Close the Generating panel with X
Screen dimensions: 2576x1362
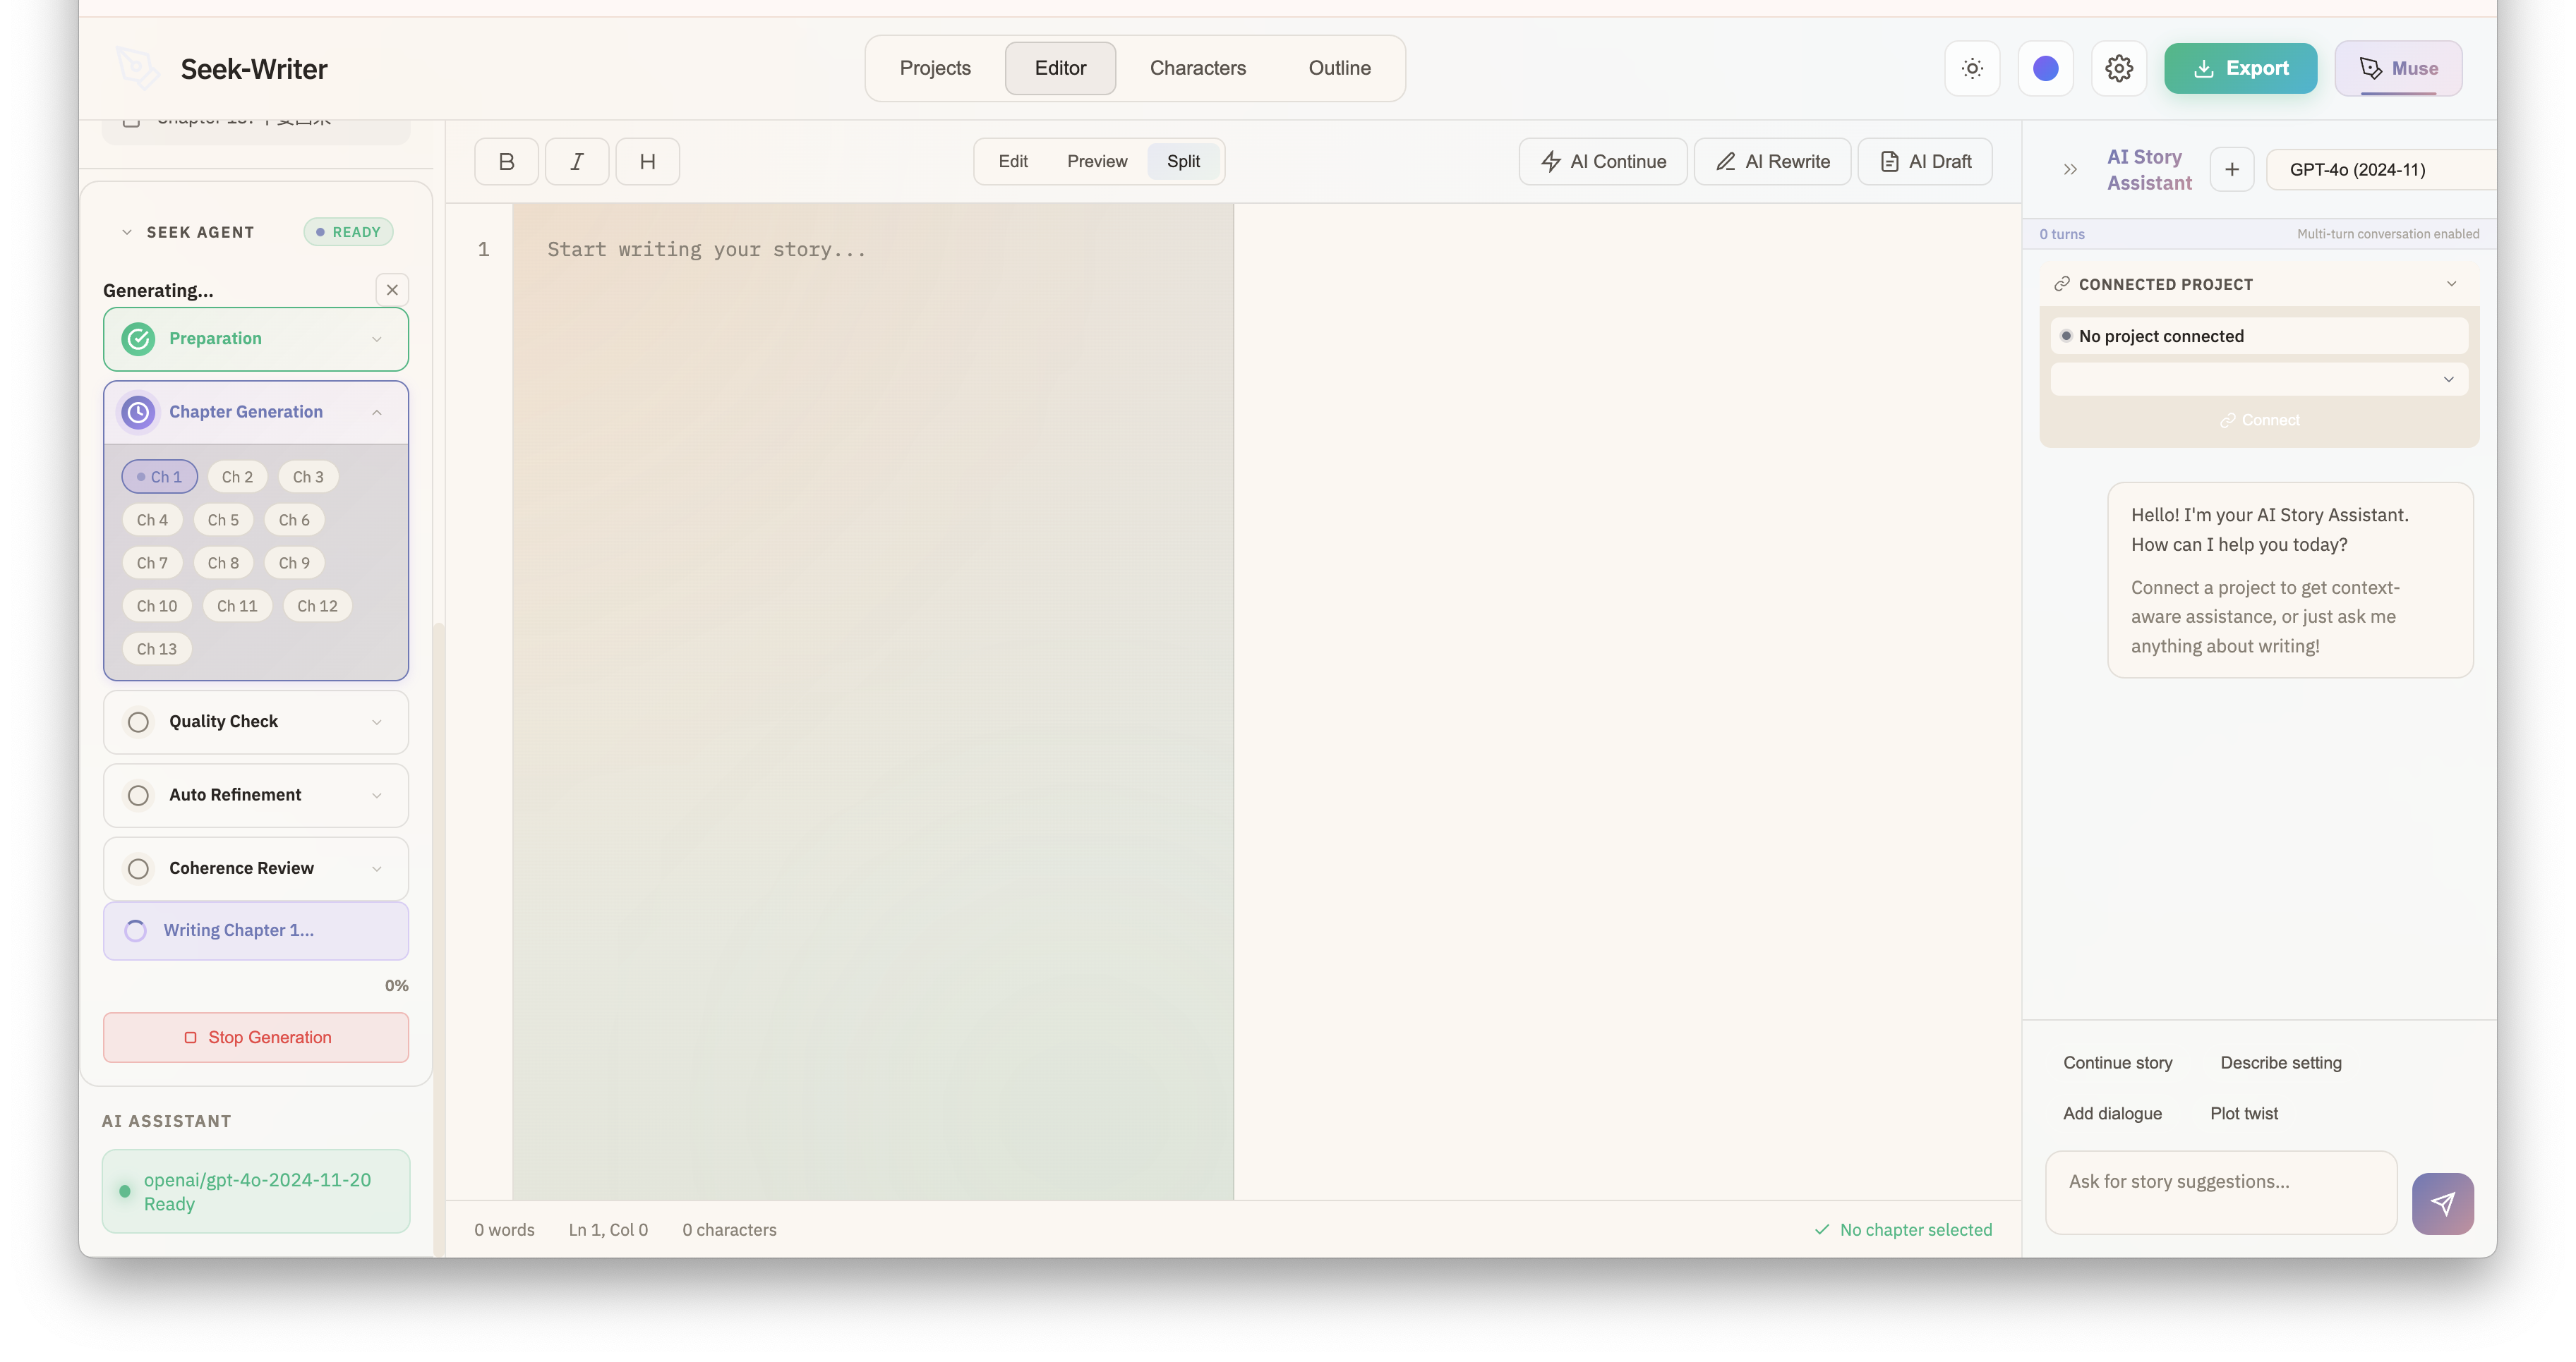coord(392,290)
